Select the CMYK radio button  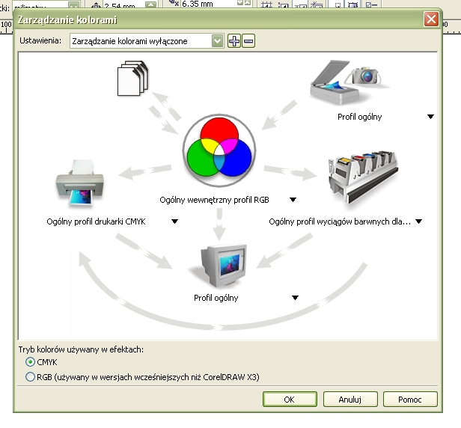pyautogui.click(x=31, y=362)
